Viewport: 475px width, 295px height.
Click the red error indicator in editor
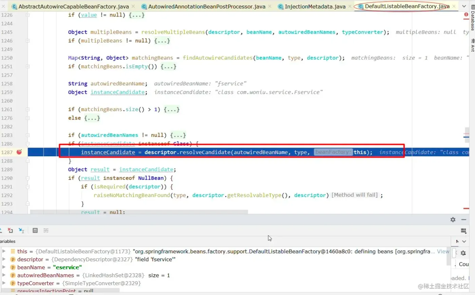coord(466,15)
